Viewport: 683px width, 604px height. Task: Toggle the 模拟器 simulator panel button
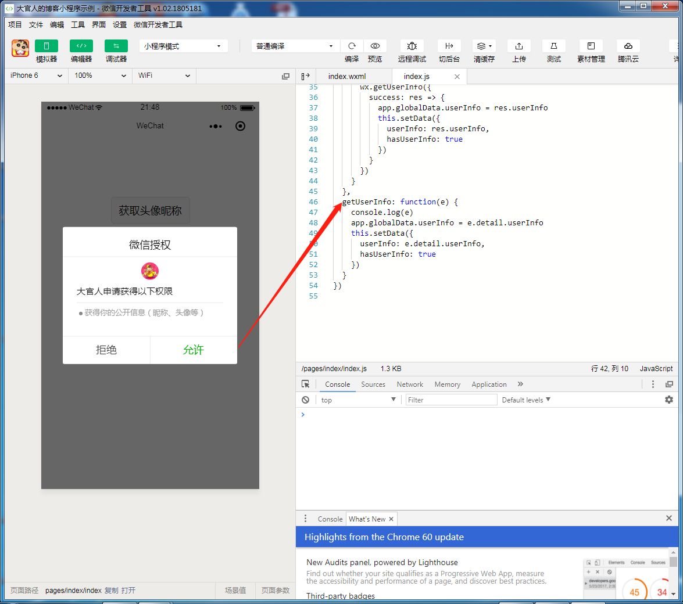[46, 46]
